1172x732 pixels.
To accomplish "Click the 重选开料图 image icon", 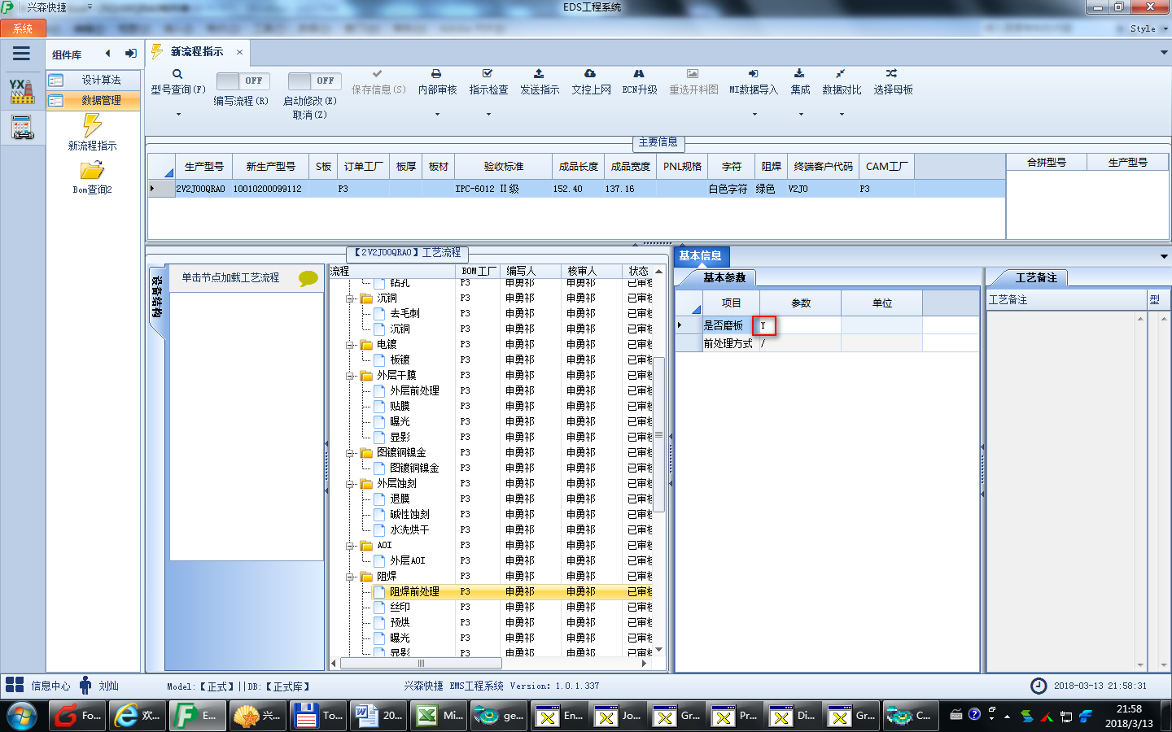I will (693, 74).
